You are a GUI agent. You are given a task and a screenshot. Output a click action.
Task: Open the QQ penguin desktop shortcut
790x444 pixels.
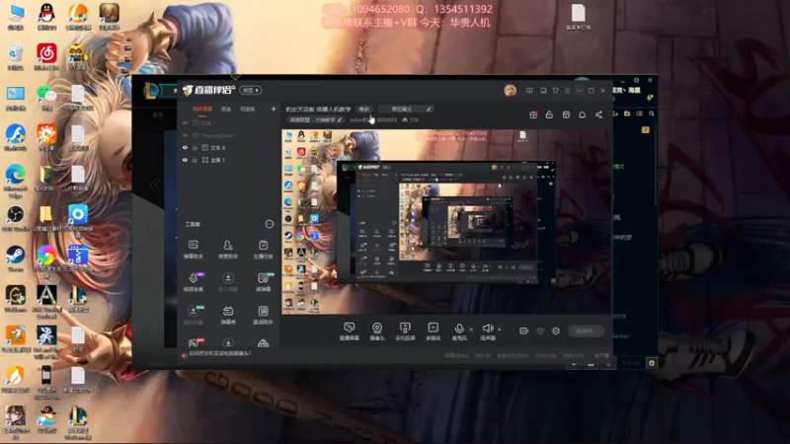pyautogui.click(x=46, y=16)
